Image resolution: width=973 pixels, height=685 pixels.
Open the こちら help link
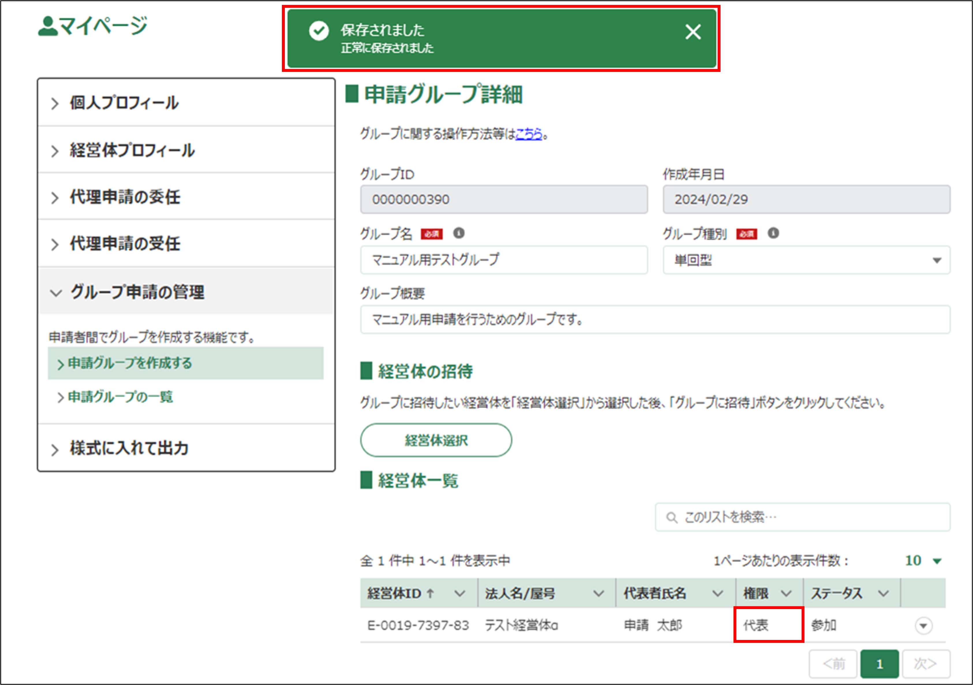coord(528,134)
